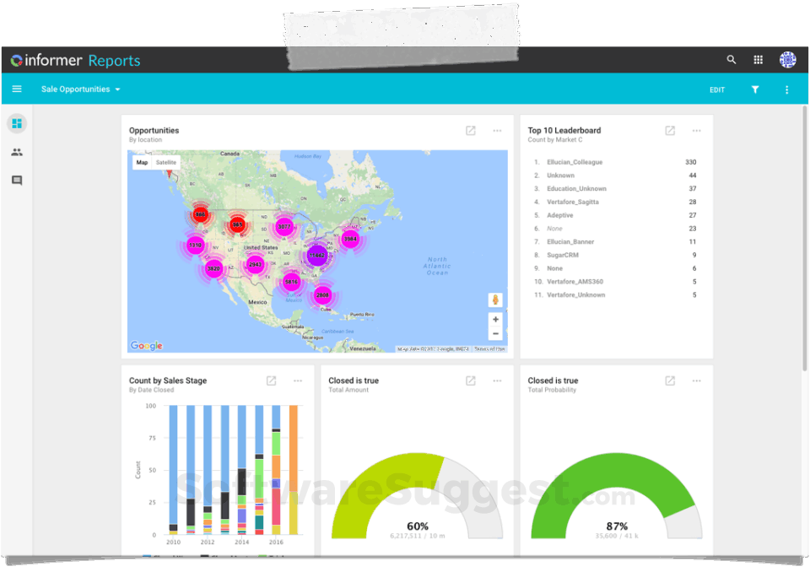
Task: Open the Google link on the map
Action: coord(144,344)
